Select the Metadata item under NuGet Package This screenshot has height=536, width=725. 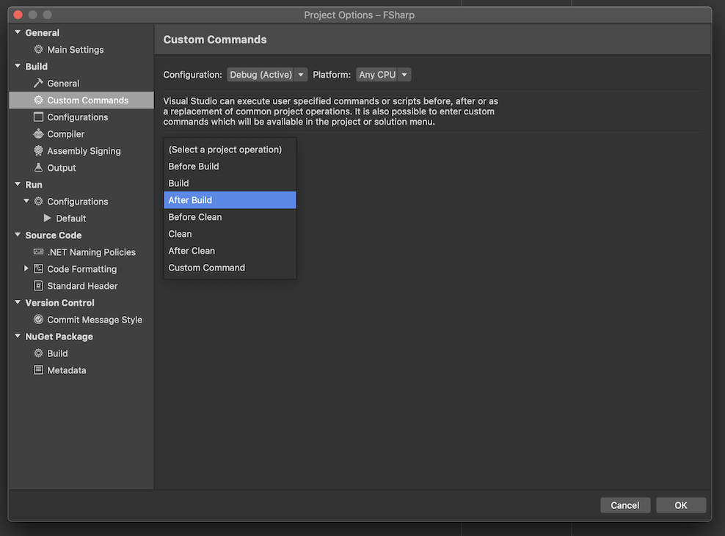click(81, 370)
